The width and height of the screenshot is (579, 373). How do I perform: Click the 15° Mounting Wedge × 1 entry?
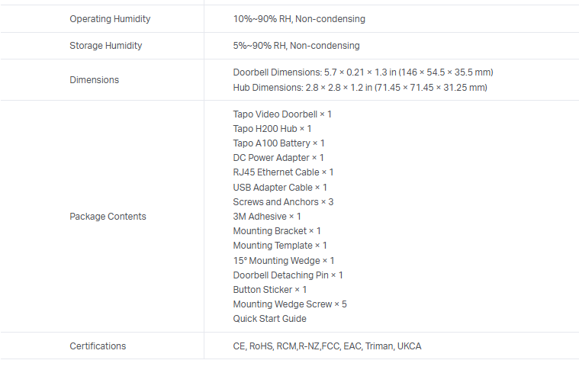(x=284, y=261)
